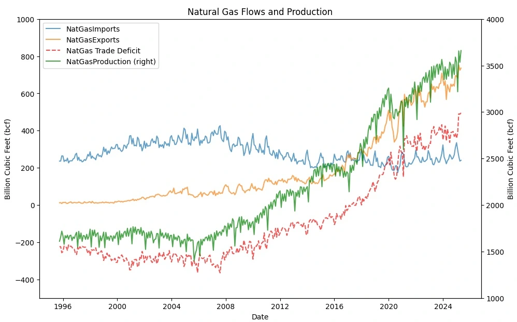The height and width of the screenshot is (322, 517).
Task: Click the orange line sample beside NatGasExports
Action: tap(53, 39)
